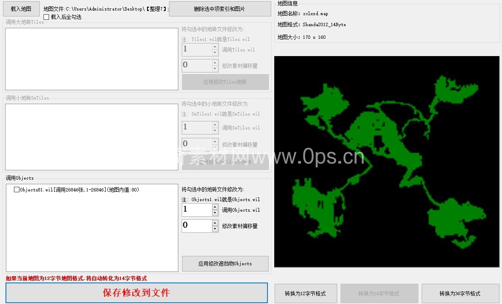This screenshot has height=304, width=502.
Task: Click the 地图文件 path label
Action: tap(106, 9)
